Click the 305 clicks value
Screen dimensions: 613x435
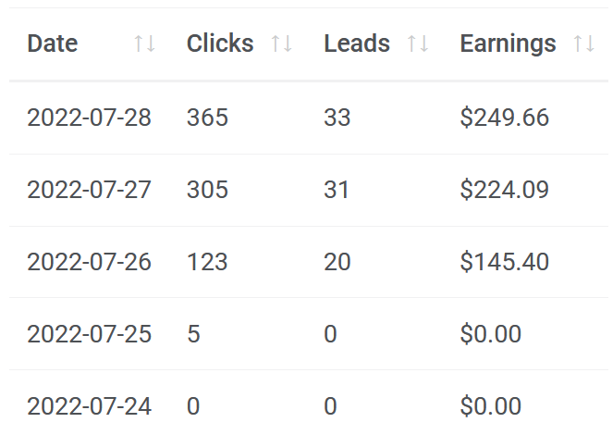[207, 190]
